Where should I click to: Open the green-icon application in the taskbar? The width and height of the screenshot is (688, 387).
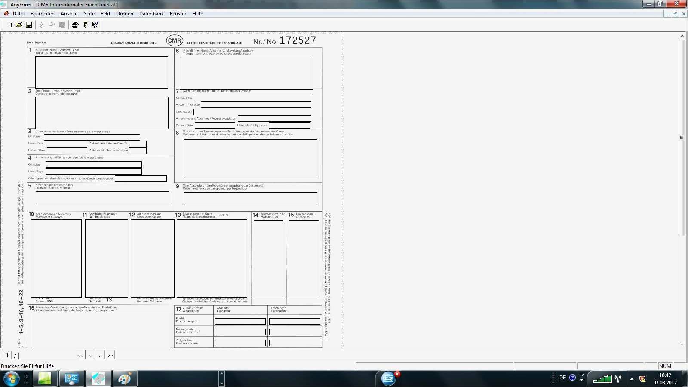pos(44,378)
